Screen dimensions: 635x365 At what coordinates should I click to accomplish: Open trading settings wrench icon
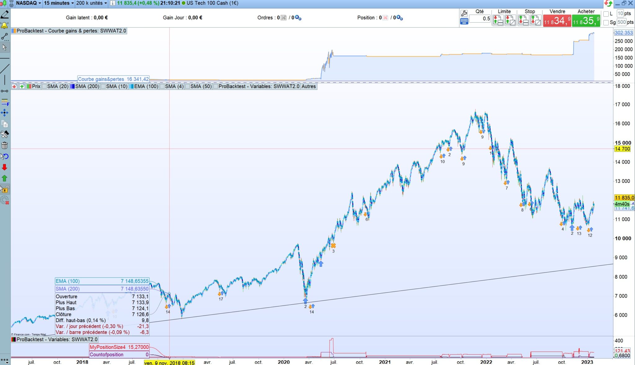(464, 13)
